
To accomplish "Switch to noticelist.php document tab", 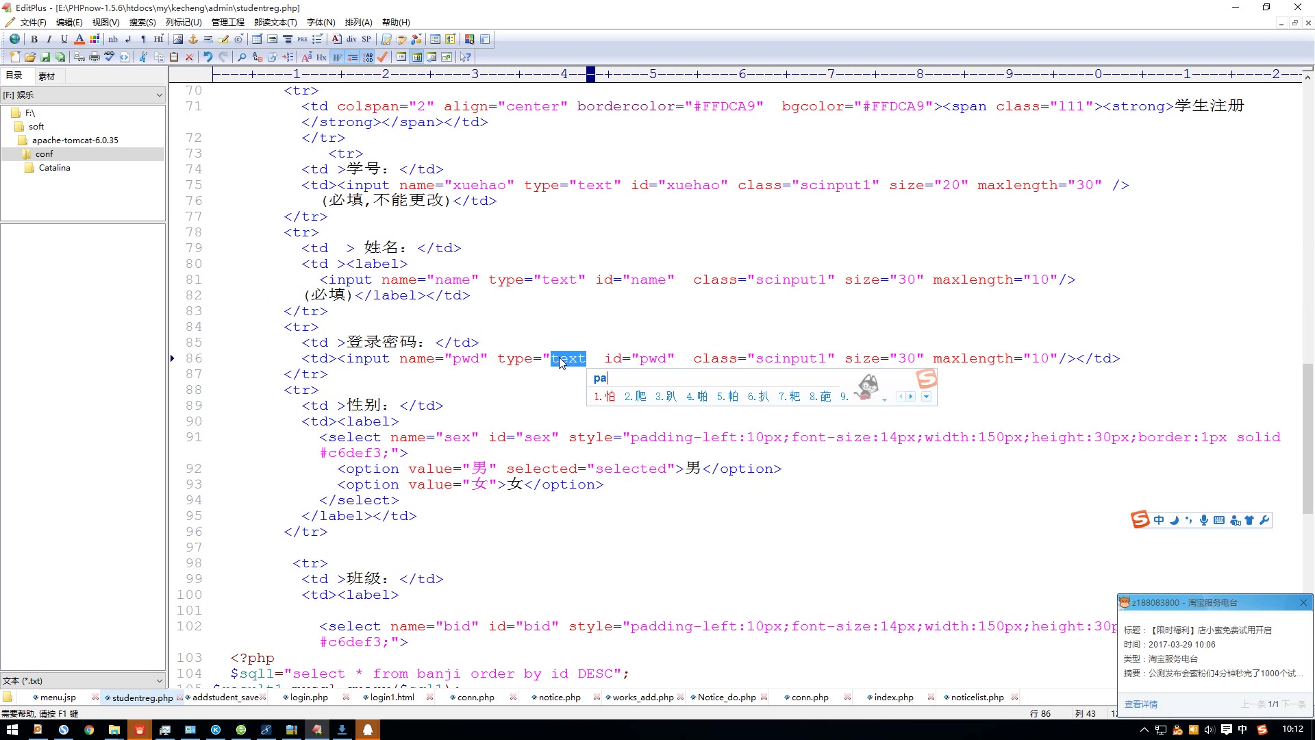I will click(x=977, y=697).
